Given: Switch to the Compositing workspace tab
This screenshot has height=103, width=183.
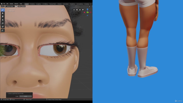Looking at the screenshot, I should pyautogui.click(x=80, y=4).
